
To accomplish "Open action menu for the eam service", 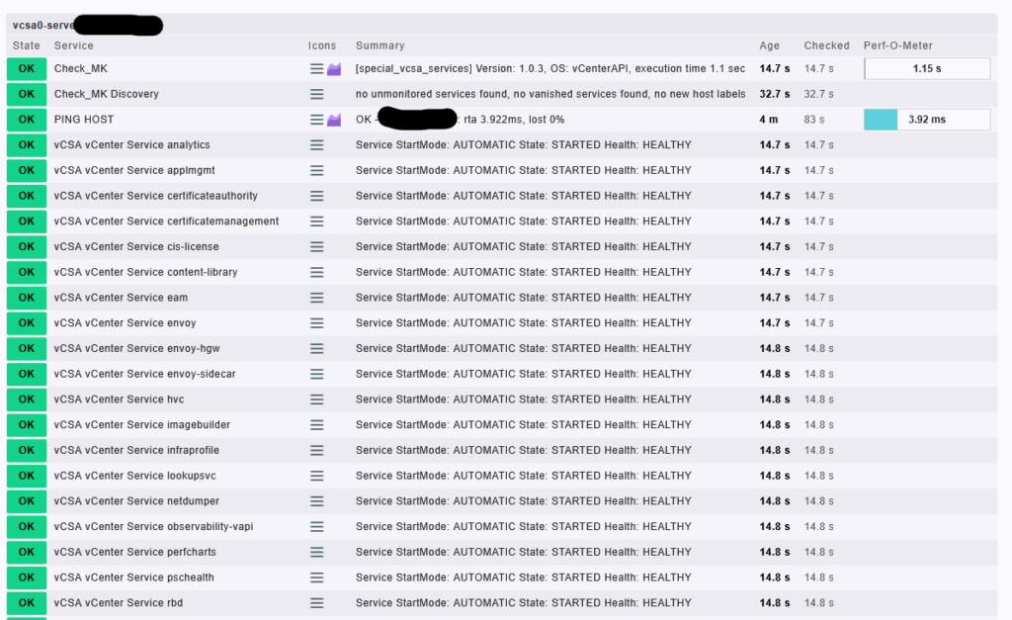I will [316, 298].
